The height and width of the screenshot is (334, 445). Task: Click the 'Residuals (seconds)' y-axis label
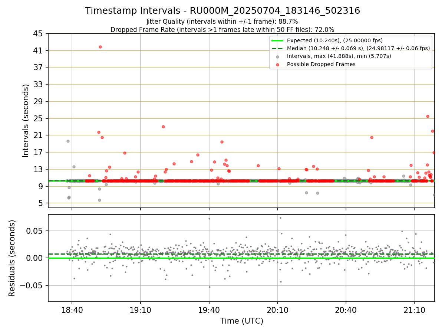(x=12, y=258)
